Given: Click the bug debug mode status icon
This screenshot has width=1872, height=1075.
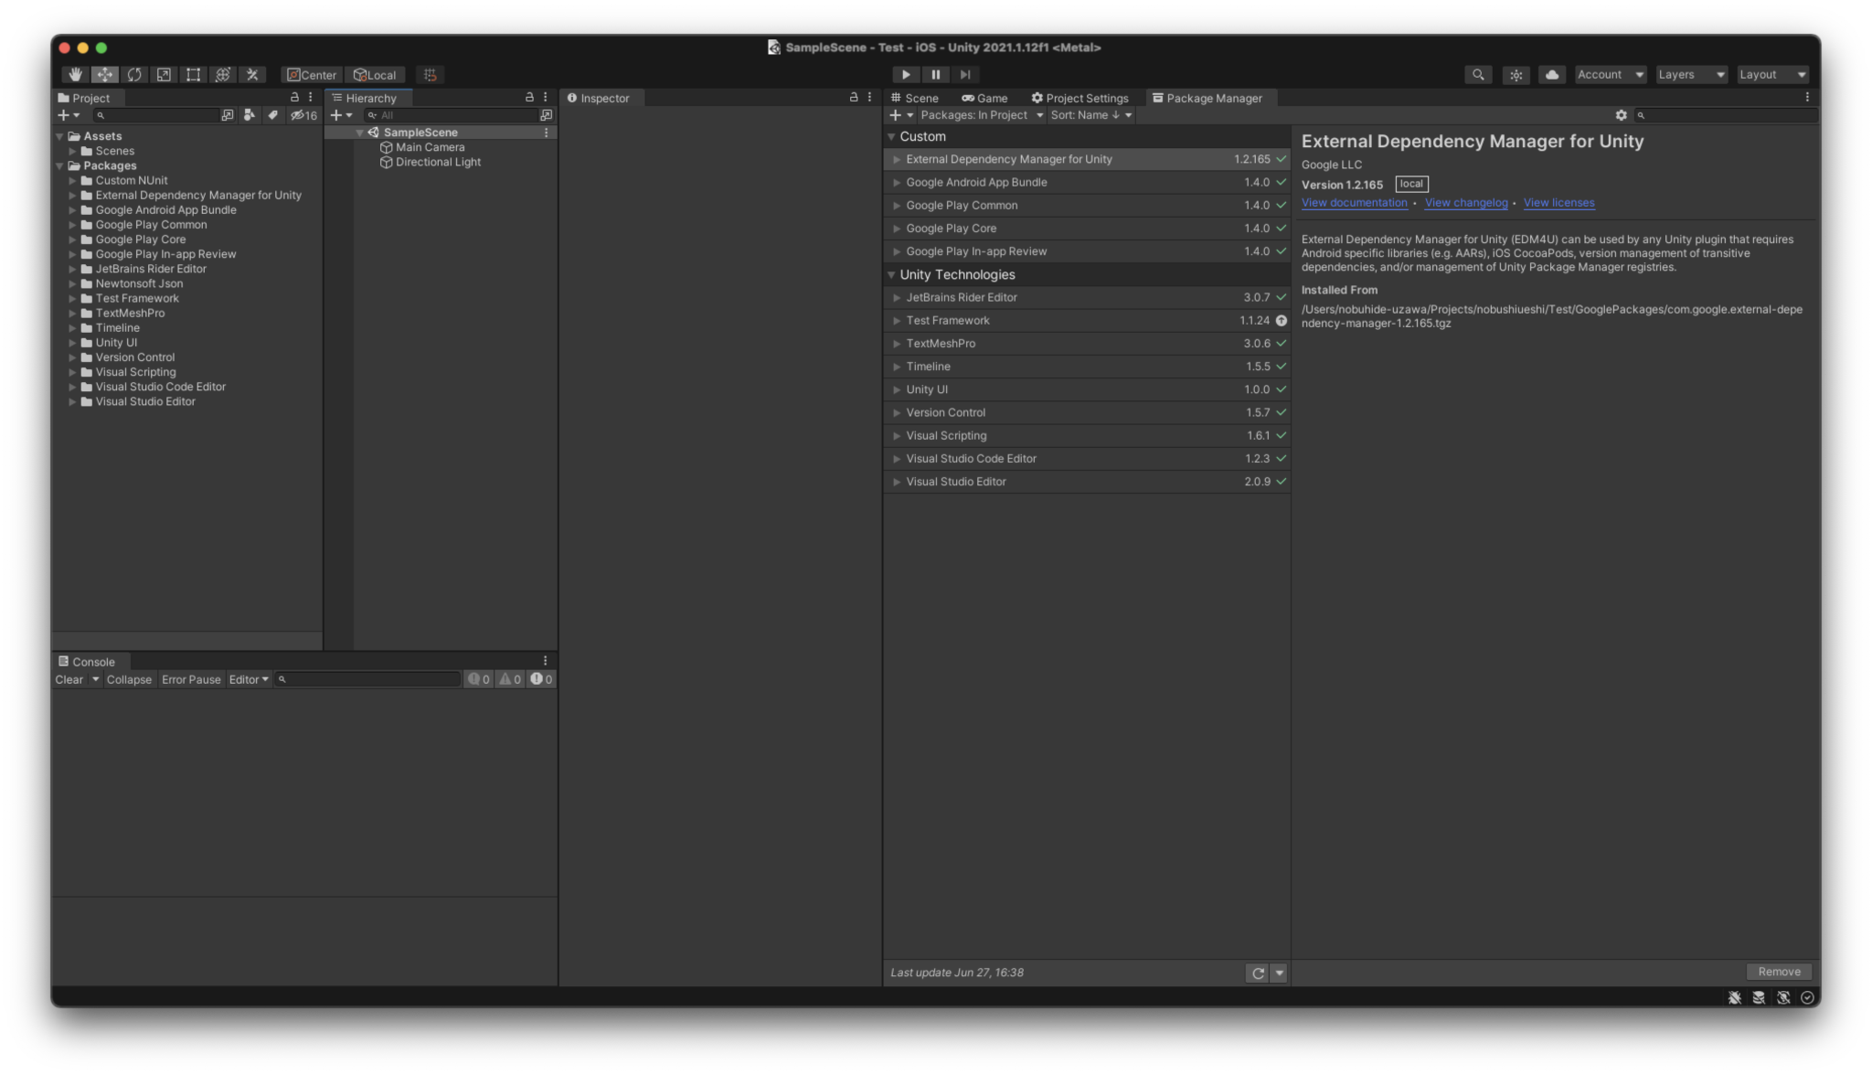Looking at the screenshot, I should (1734, 998).
